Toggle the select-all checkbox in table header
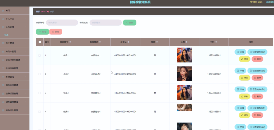The image size is (274, 130). click(40, 42)
